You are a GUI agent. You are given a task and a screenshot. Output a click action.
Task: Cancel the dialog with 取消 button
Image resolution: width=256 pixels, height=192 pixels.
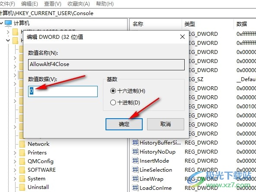[166, 124]
